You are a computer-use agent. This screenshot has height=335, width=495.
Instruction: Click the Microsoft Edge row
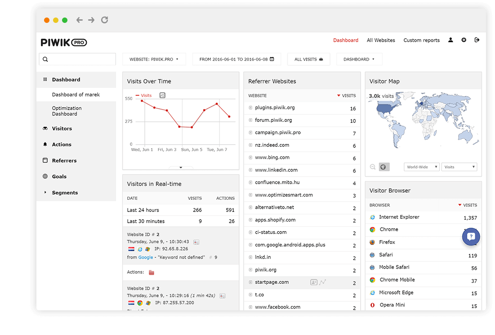[x=424, y=293]
